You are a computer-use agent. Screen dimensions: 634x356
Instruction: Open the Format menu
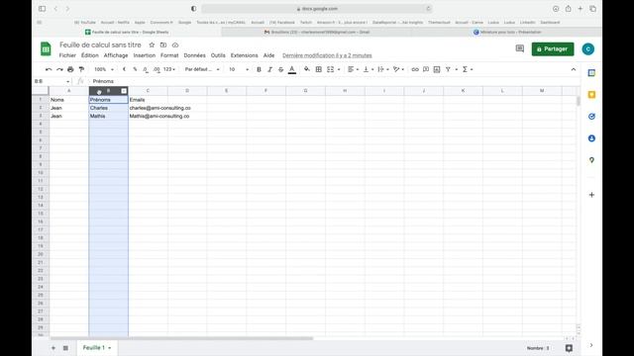pyautogui.click(x=169, y=55)
